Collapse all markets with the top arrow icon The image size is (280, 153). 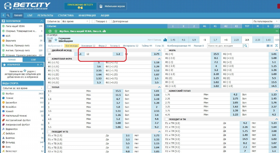(x=277, y=46)
